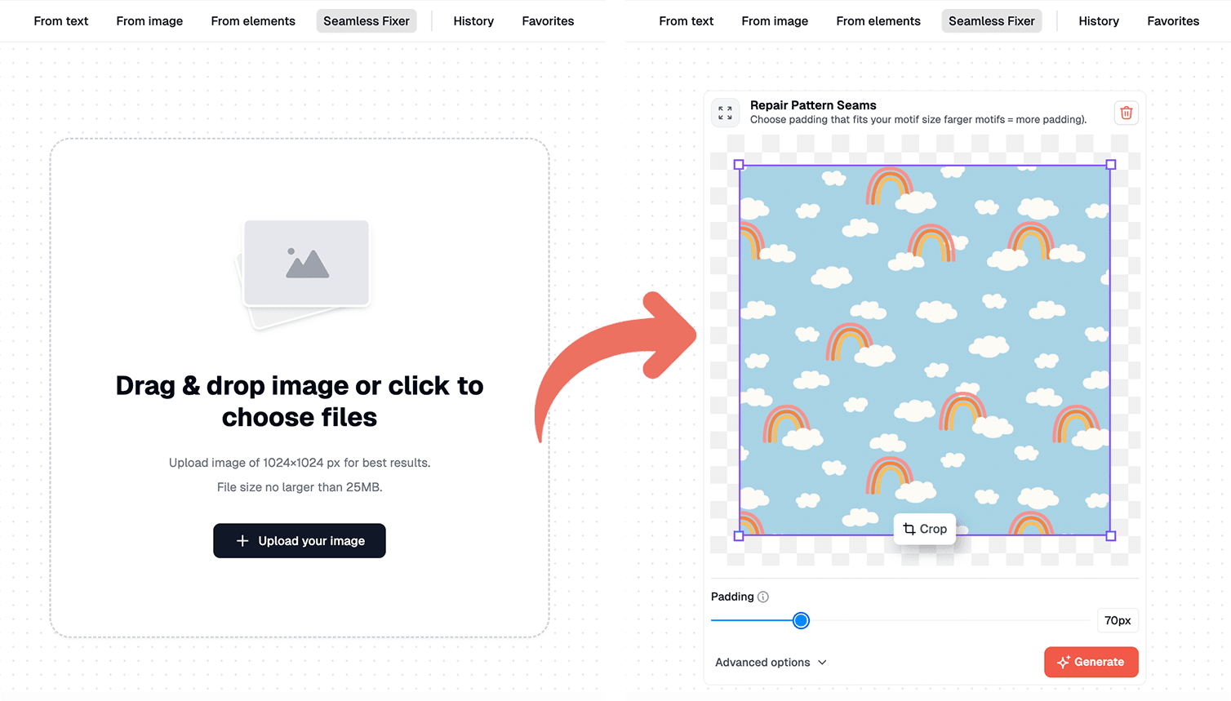Select the Seamless Fixer tab in the right panel

click(991, 21)
